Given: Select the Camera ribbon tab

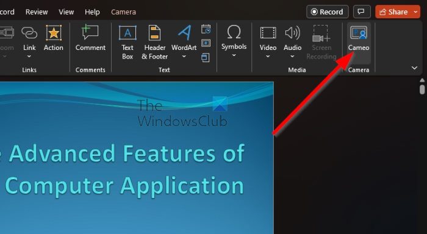Looking at the screenshot, I should [x=123, y=12].
